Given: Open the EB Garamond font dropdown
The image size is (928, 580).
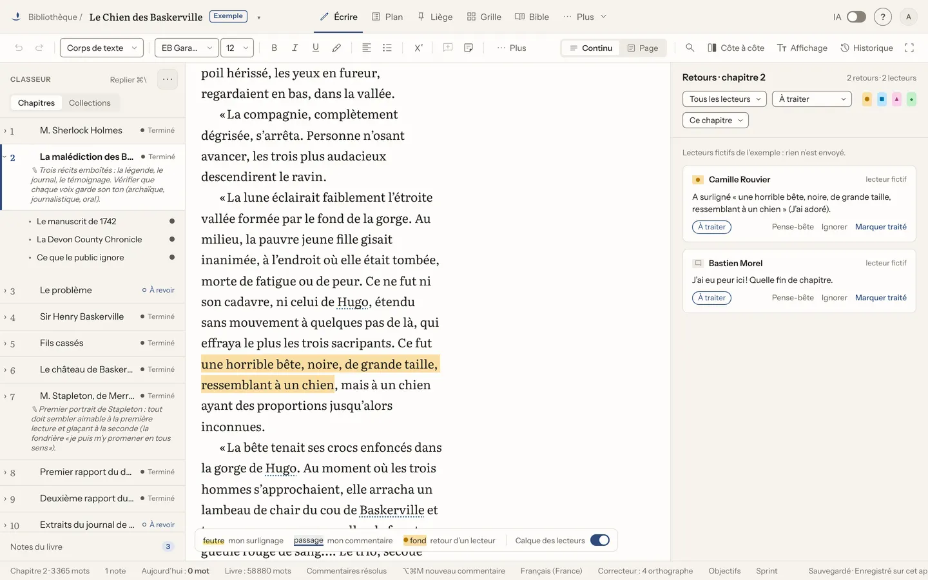Looking at the screenshot, I should coord(187,48).
